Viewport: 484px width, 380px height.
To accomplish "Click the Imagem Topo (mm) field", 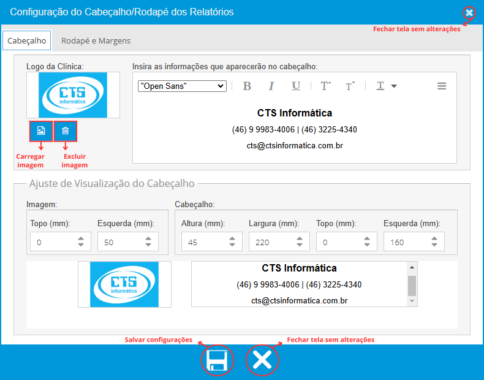I will click(61, 241).
